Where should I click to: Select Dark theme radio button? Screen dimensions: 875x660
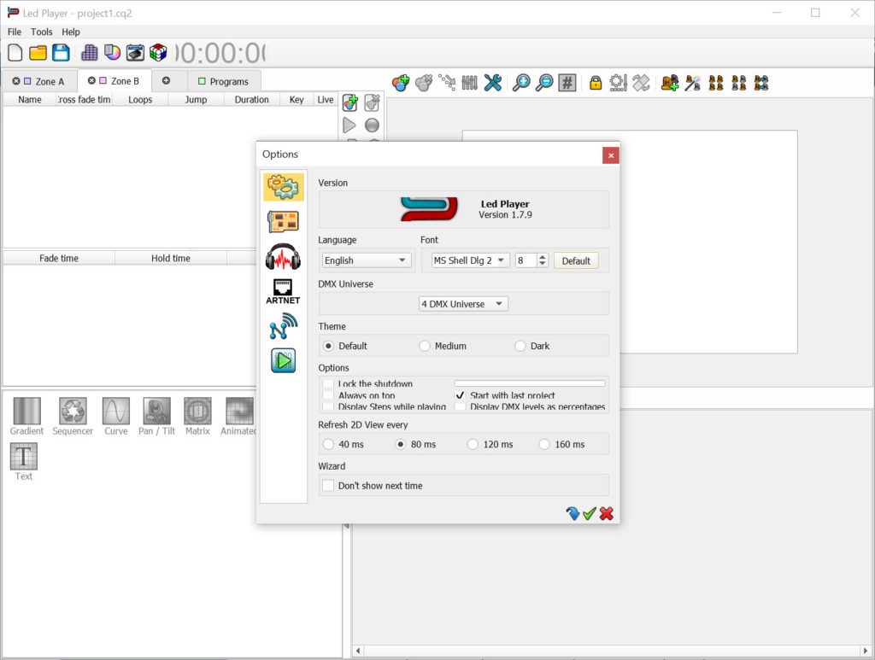pyautogui.click(x=520, y=346)
